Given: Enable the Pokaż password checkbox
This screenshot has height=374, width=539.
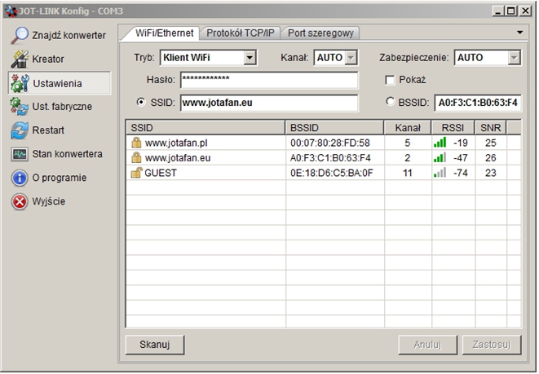Looking at the screenshot, I should coord(391,80).
